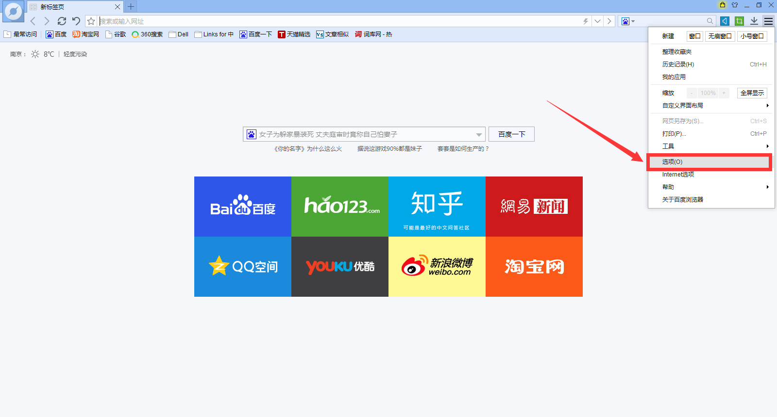
Task: Click the lightning speed mode icon
Action: [x=586, y=21]
